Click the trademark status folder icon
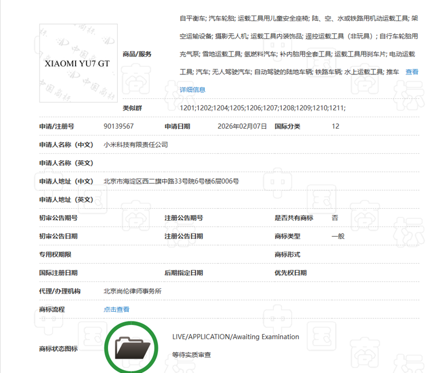Screen dimensions: 429x373 point(132,347)
